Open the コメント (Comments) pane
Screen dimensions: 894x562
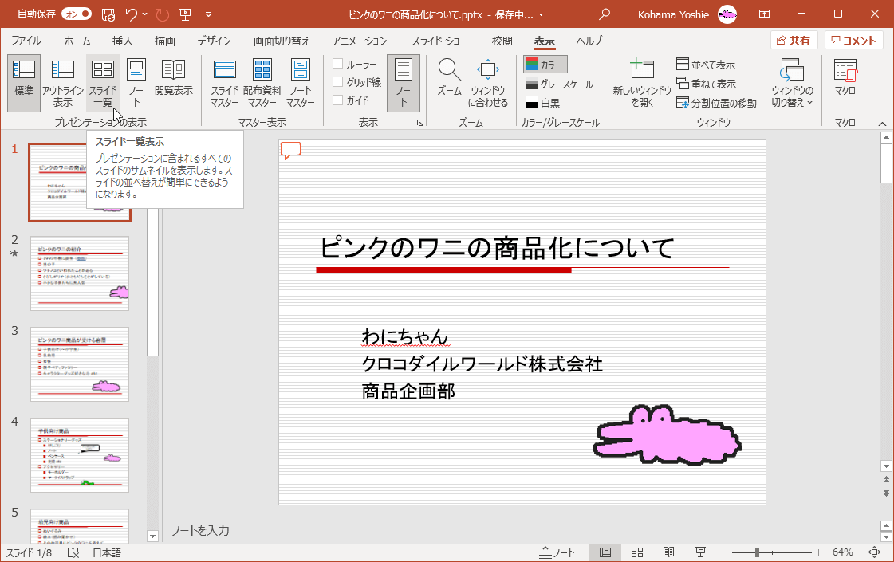click(853, 40)
